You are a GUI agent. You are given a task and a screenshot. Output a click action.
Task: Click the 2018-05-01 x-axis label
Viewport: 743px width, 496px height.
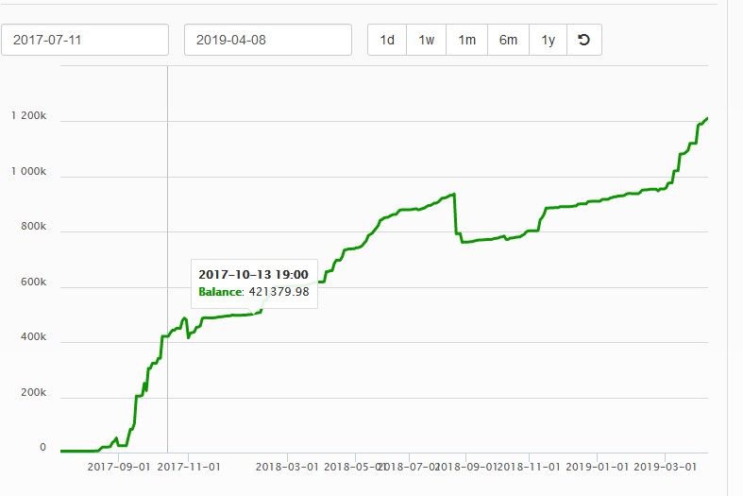coord(355,467)
